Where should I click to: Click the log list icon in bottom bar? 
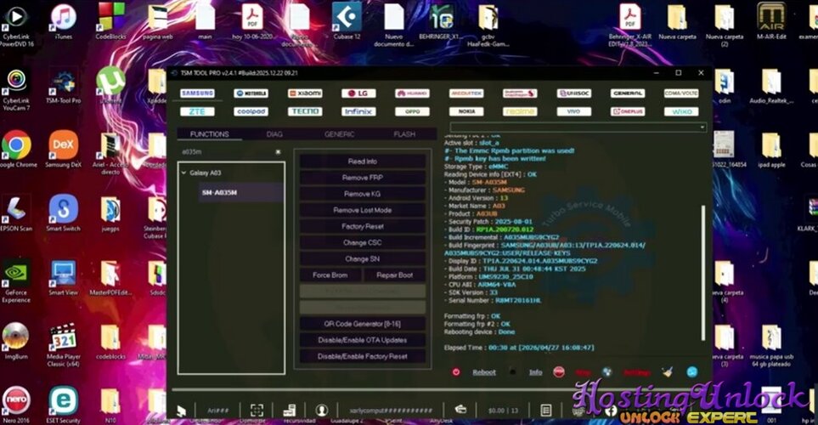tap(545, 411)
